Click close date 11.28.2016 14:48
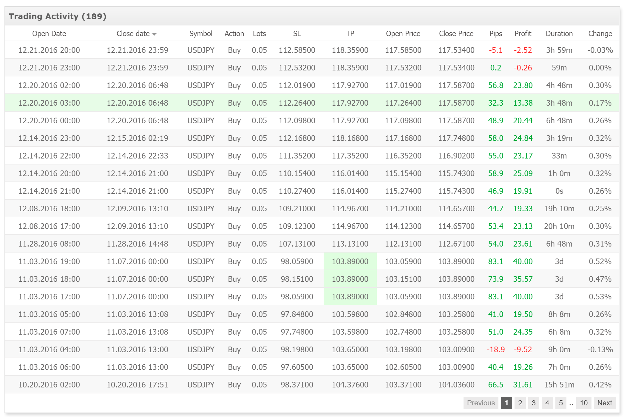Viewport: 624px width, 417px height. [138, 244]
